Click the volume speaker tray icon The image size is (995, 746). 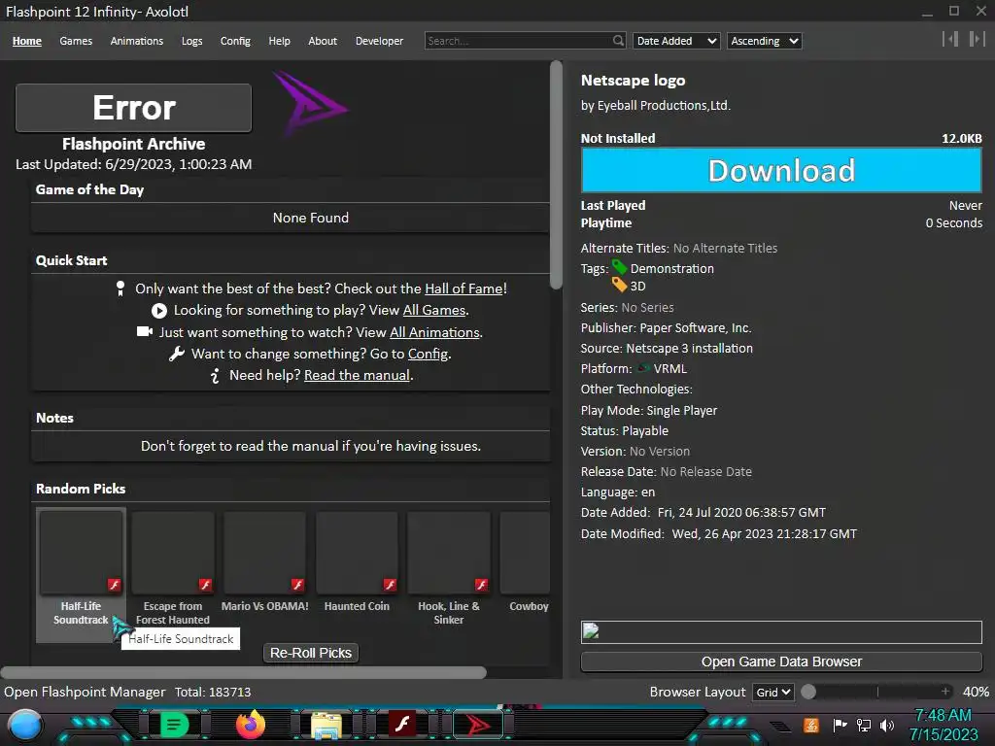click(x=887, y=725)
